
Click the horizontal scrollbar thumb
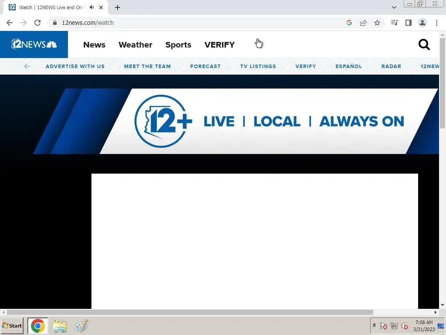click(190, 312)
